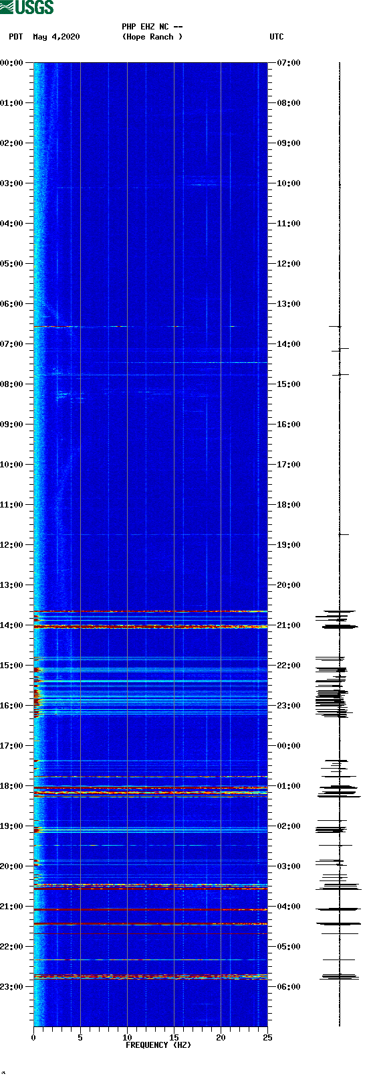369x1080 pixels.
Task: Click the cyan line near 19:05 PDT
Action: click(150, 830)
